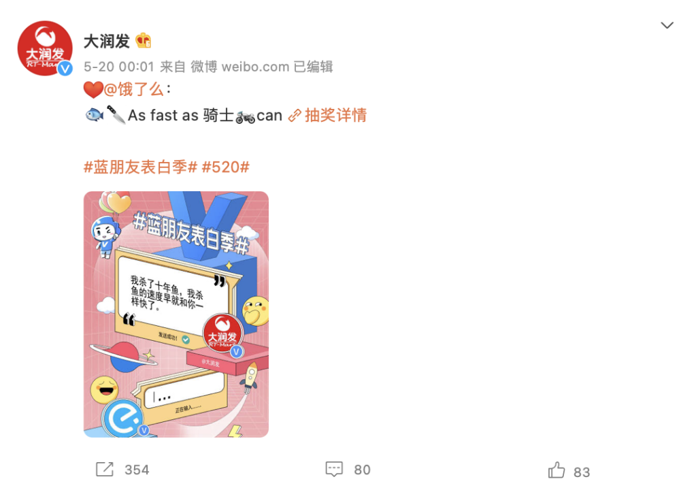Open the #蓝朋友表白季# hashtag
The height and width of the screenshot is (490, 698).
pos(140,167)
